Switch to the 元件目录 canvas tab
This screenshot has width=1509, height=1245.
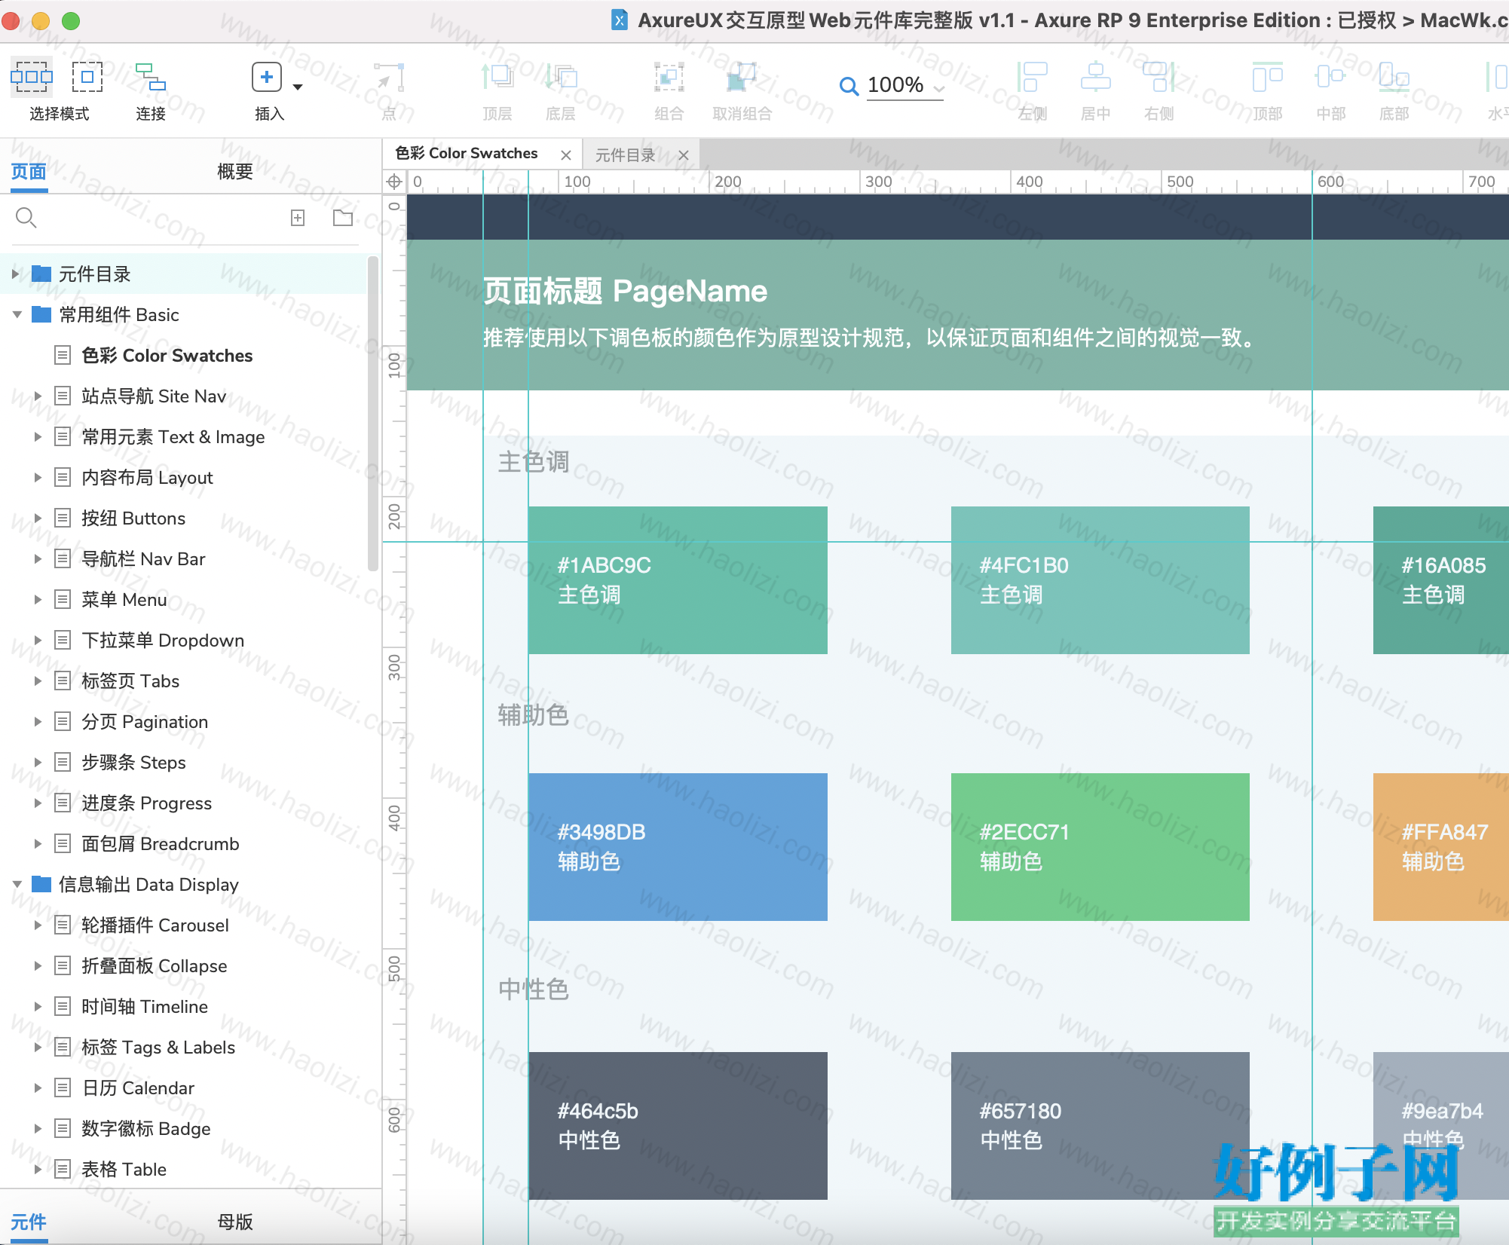(x=625, y=155)
